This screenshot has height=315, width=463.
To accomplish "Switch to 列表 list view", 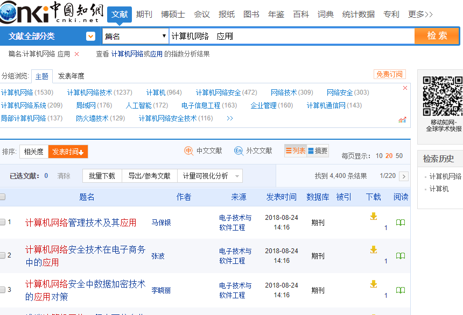I will pos(296,151).
